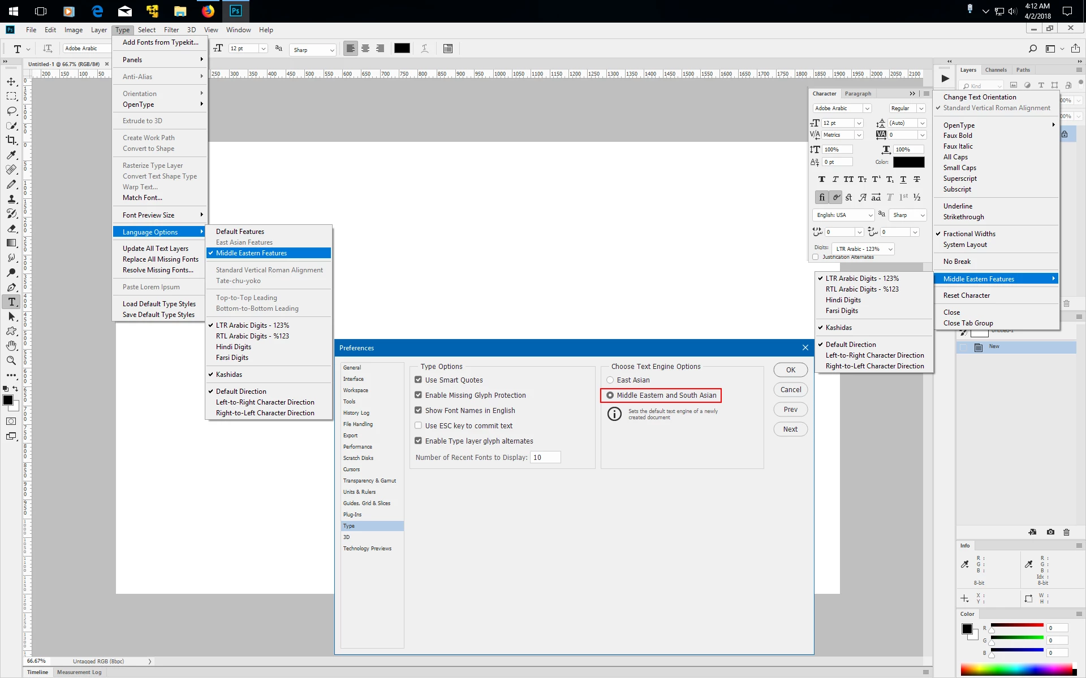1086x678 pixels.
Task: Choose Hindi Digits in the Type submenu
Action: pyautogui.click(x=233, y=347)
